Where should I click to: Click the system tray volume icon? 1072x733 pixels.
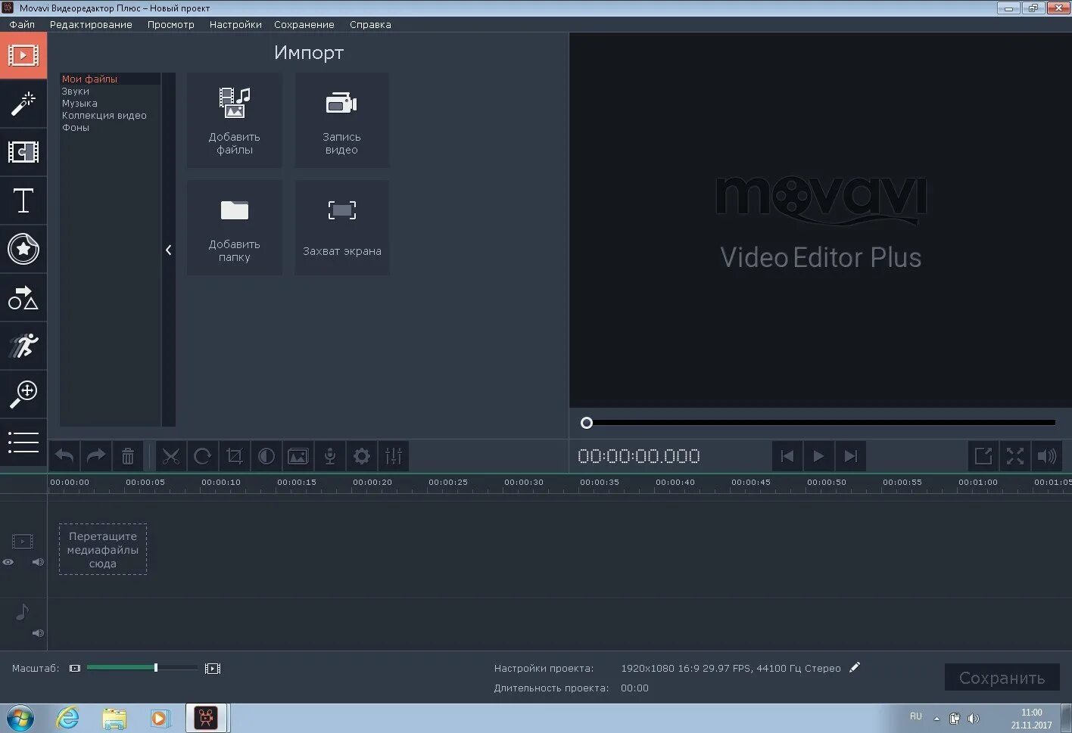coord(974,719)
